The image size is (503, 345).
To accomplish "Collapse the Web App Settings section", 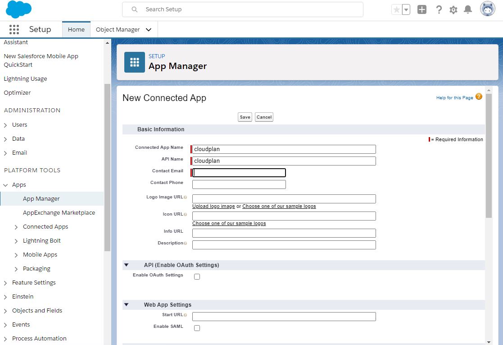I will [x=127, y=304].
